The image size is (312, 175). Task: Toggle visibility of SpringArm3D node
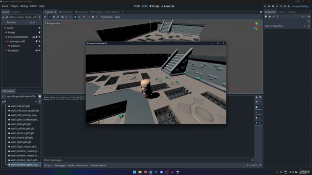point(39,41)
